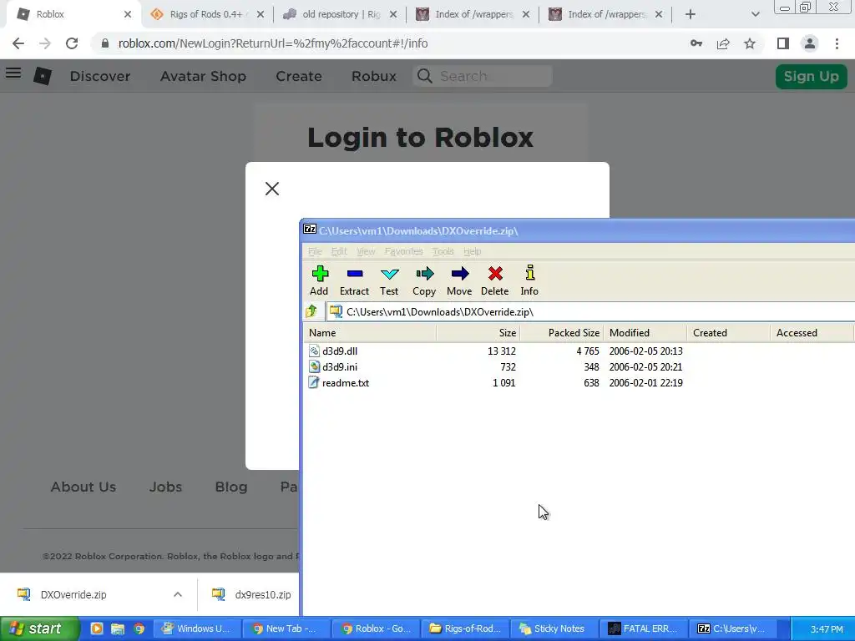Open the View menu in 7-Zip
The height and width of the screenshot is (641, 855).
[366, 251]
